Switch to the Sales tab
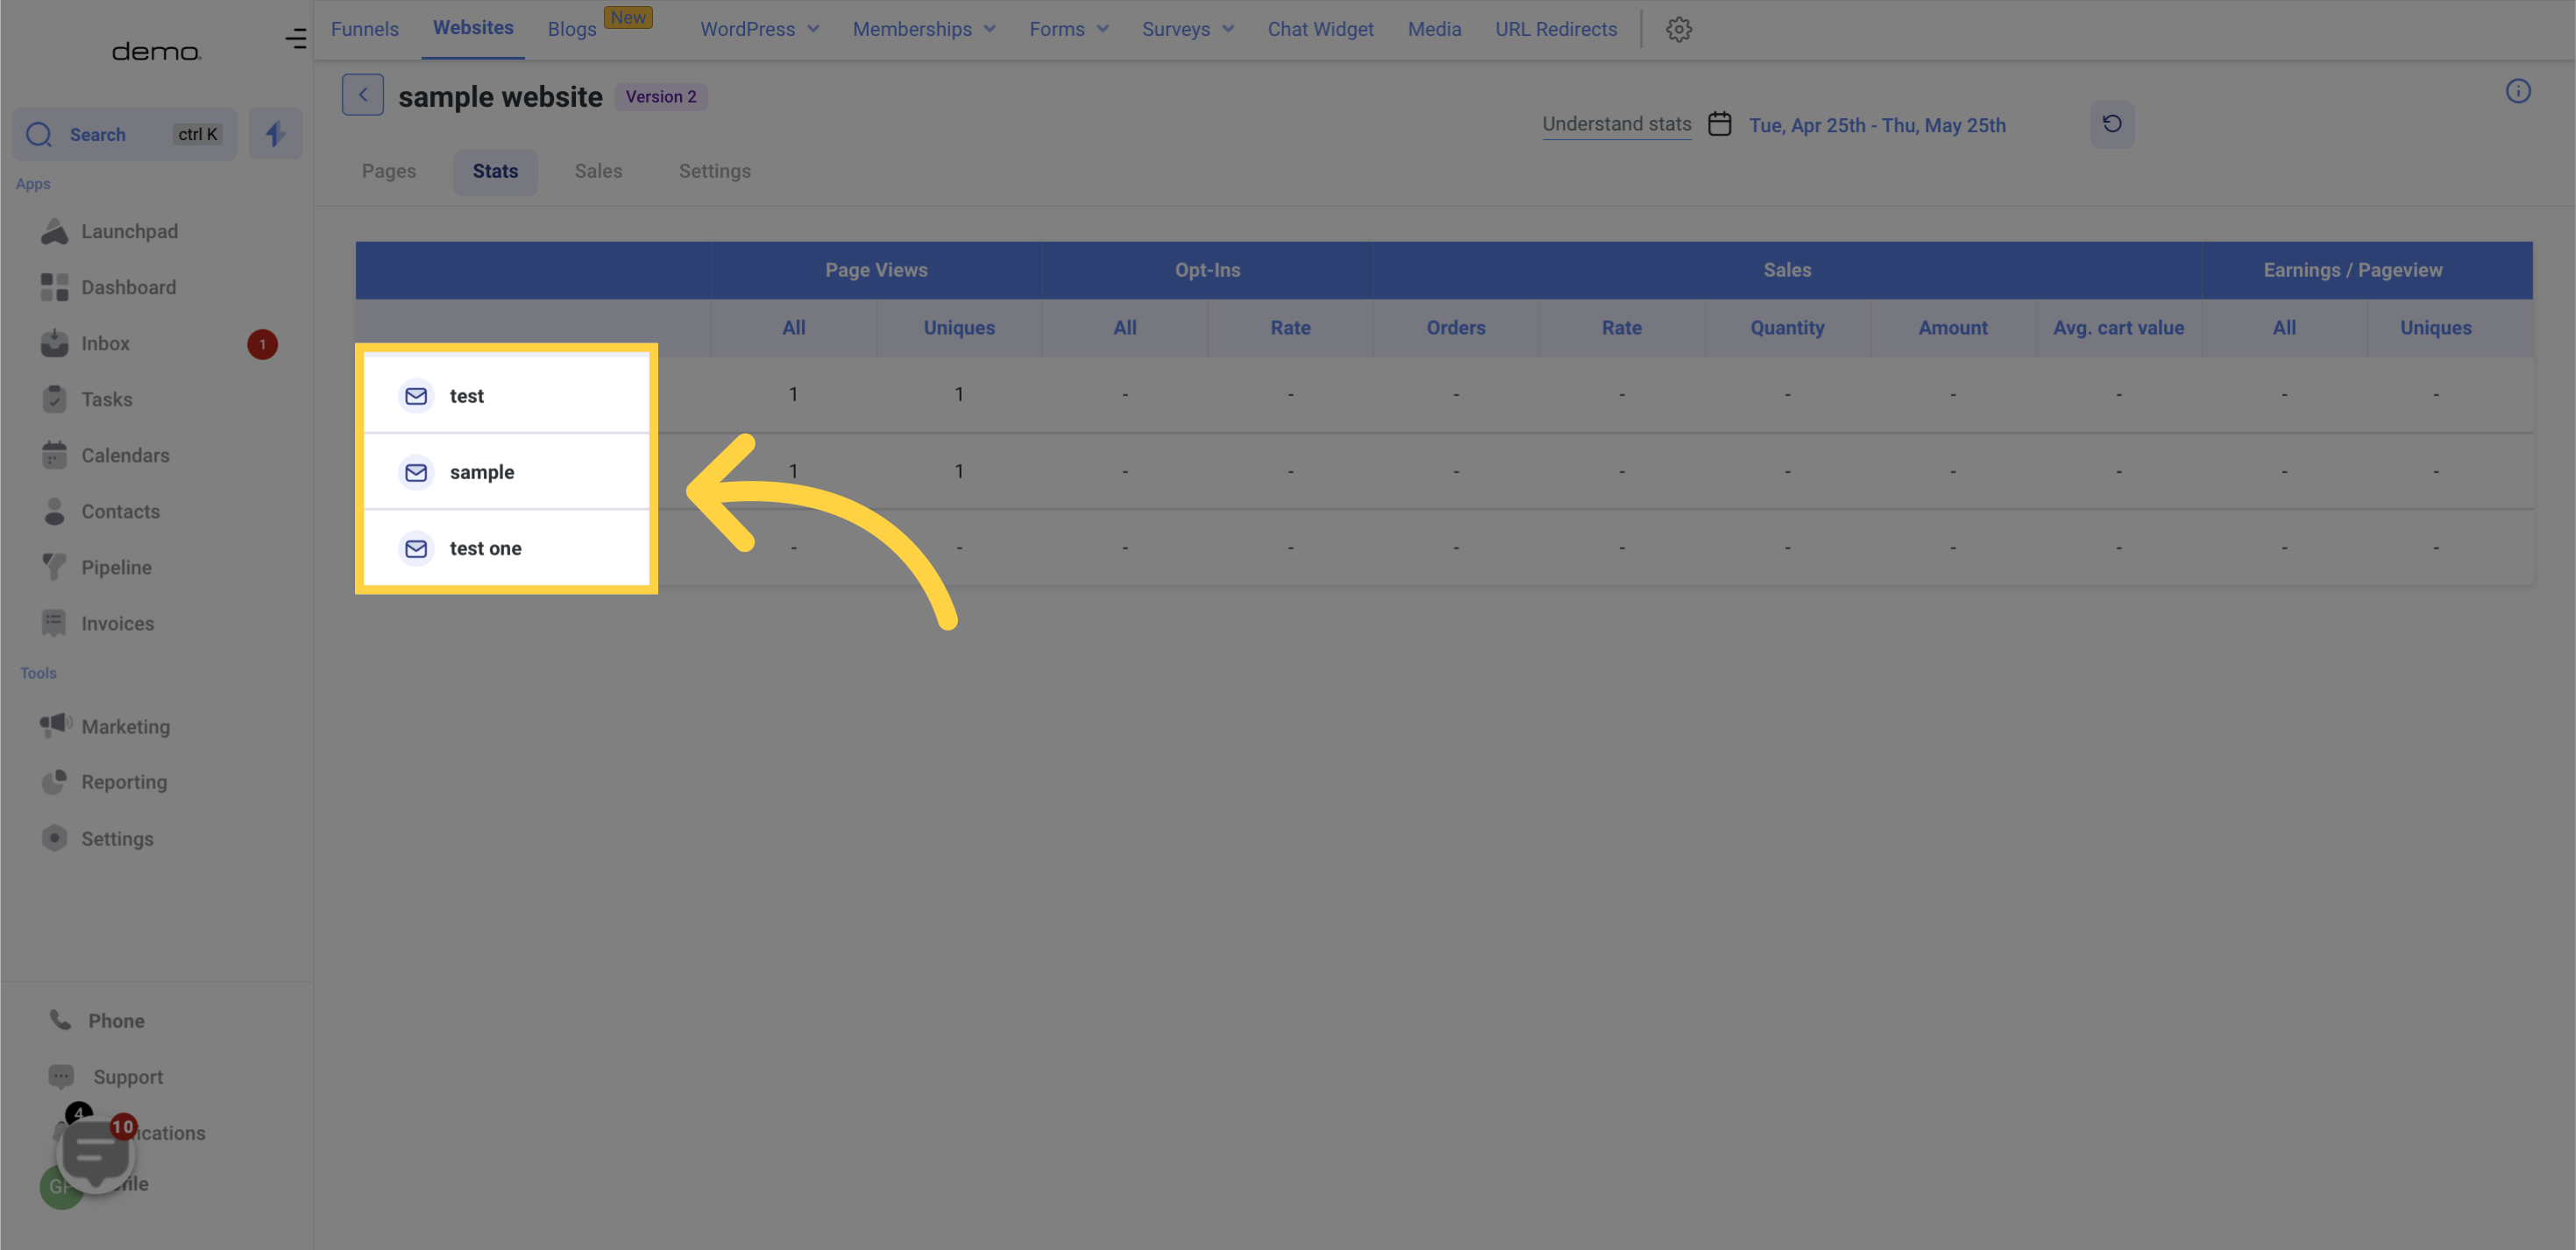 point(598,171)
